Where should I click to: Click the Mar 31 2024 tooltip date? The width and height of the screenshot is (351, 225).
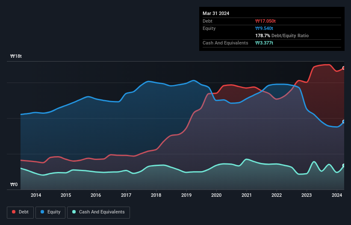click(216, 13)
